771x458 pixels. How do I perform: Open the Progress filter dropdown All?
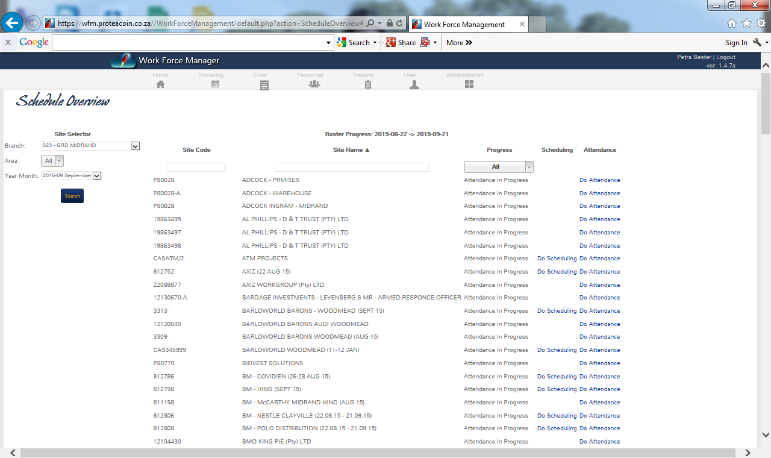[499, 167]
